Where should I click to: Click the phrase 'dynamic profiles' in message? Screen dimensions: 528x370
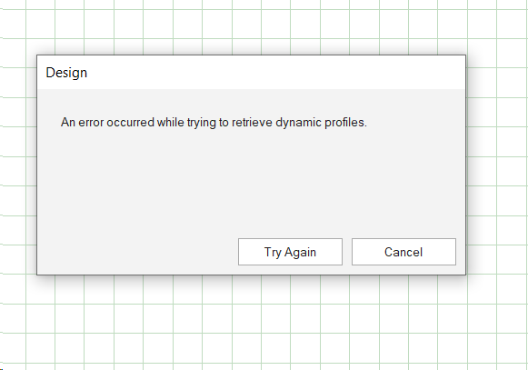[321, 123]
